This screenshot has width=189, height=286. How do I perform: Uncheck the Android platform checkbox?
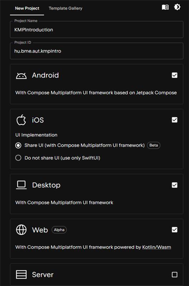click(x=175, y=75)
